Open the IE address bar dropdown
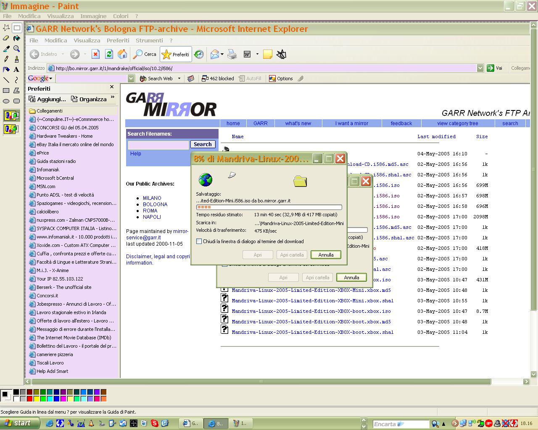This screenshot has height=430, width=538. tap(480, 68)
